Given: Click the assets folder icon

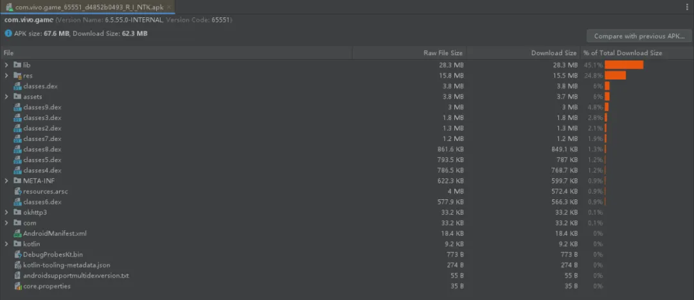Looking at the screenshot, I should point(17,96).
